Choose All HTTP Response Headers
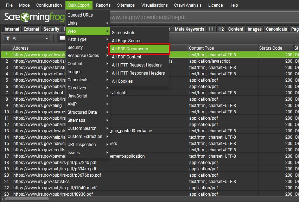299x202 pixels. point(139,73)
